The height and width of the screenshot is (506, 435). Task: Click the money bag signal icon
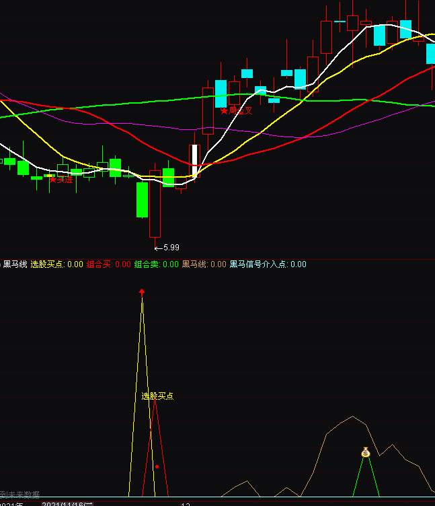click(365, 453)
